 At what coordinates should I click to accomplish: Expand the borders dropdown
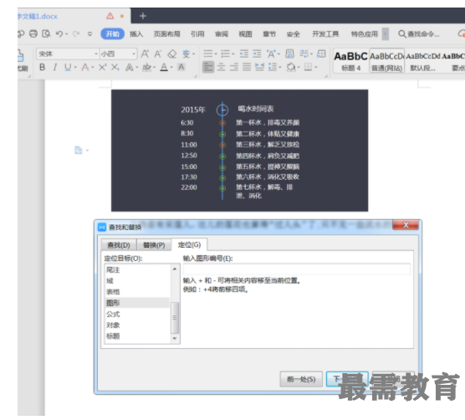[316, 67]
